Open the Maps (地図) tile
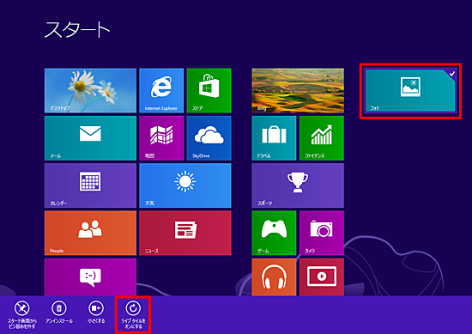 (161, 138)
